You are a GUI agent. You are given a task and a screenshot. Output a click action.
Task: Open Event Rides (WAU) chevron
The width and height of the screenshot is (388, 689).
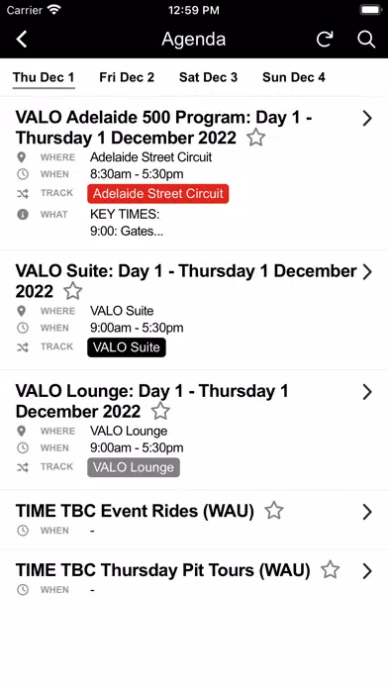click(367, 512)
